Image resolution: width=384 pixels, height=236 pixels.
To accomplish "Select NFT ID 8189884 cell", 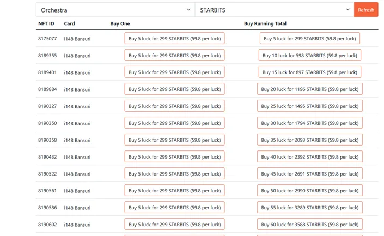I will (47, 89).
